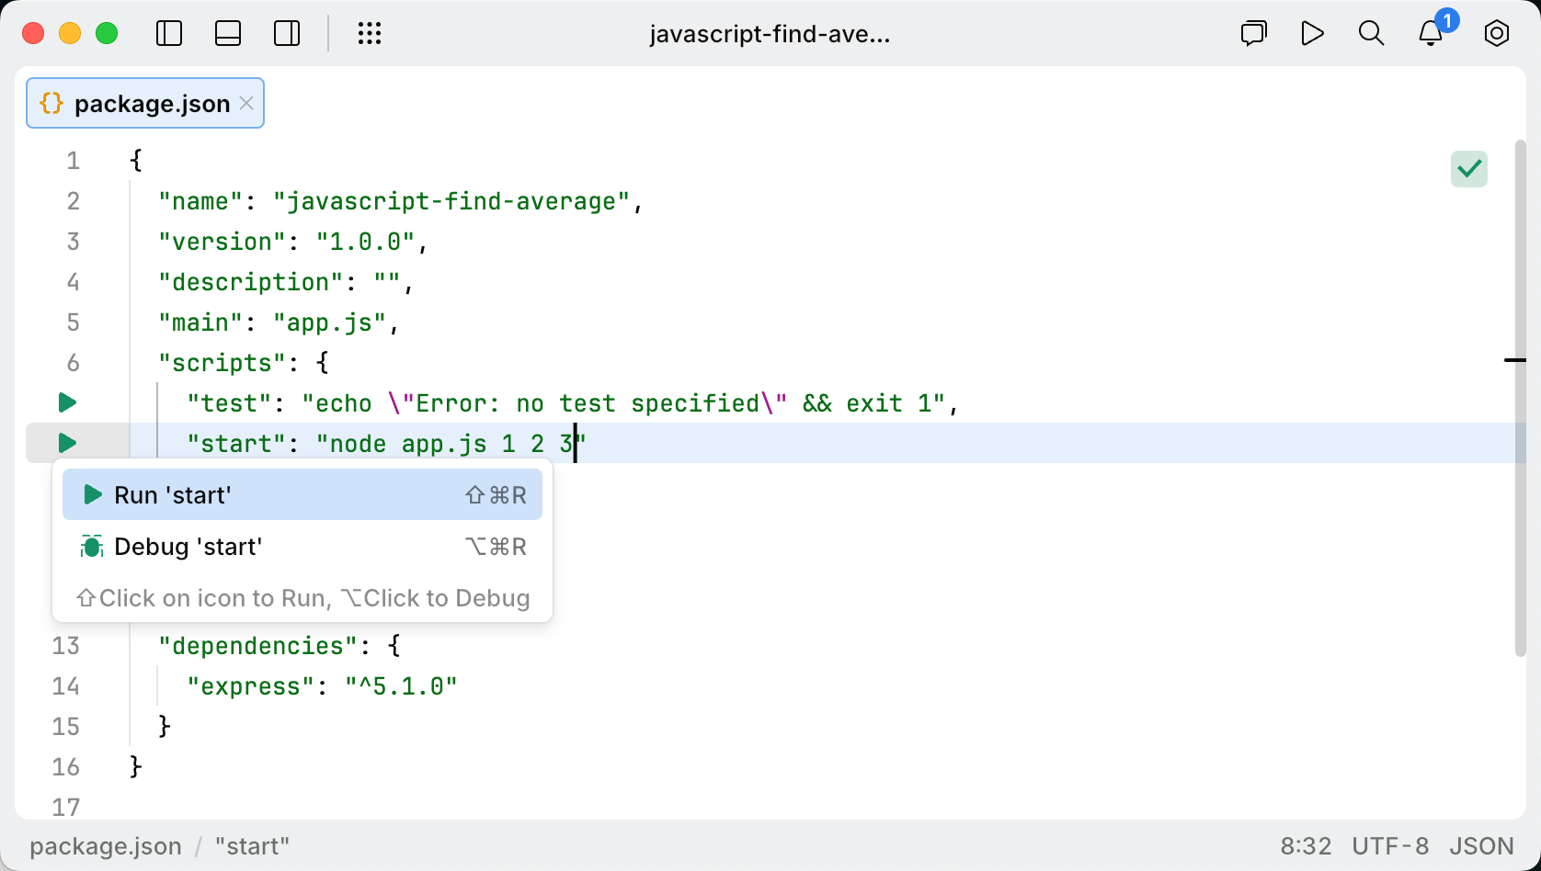This screenshot has width=1541, height=871.
Task: Open the search tool
Action: (1371, 33)
